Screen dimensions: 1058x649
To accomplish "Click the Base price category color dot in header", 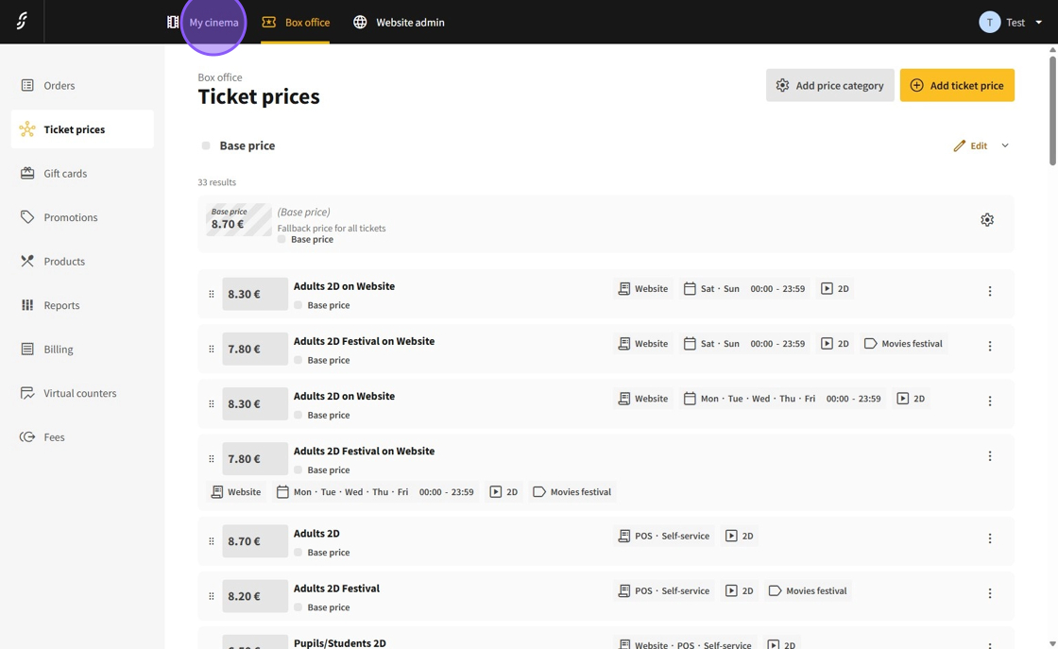I will tap(206, 145).
